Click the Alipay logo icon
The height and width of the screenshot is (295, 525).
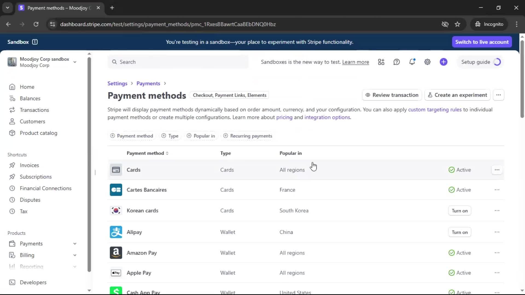tap(116, 232)
